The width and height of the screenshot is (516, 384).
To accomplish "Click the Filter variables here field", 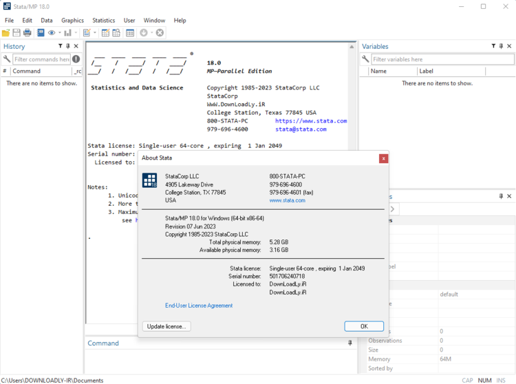I will tap(442, 59).
